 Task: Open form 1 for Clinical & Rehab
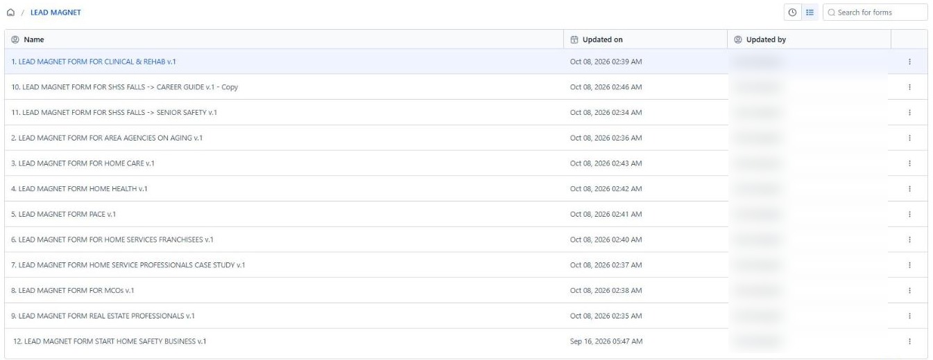pos(94,62)
